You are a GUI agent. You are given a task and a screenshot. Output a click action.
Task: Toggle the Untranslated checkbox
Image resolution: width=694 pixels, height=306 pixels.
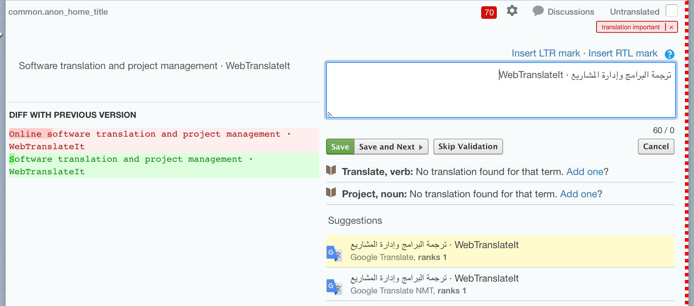pyautogui.click(x=671, y=11)
